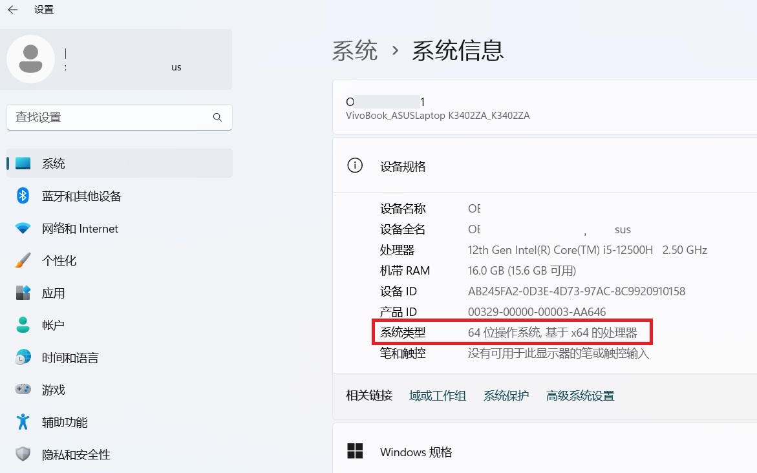The height and width of the screenshot is (473, 757).
Task: Click the Apps icon
Action: tap(23, 293)
